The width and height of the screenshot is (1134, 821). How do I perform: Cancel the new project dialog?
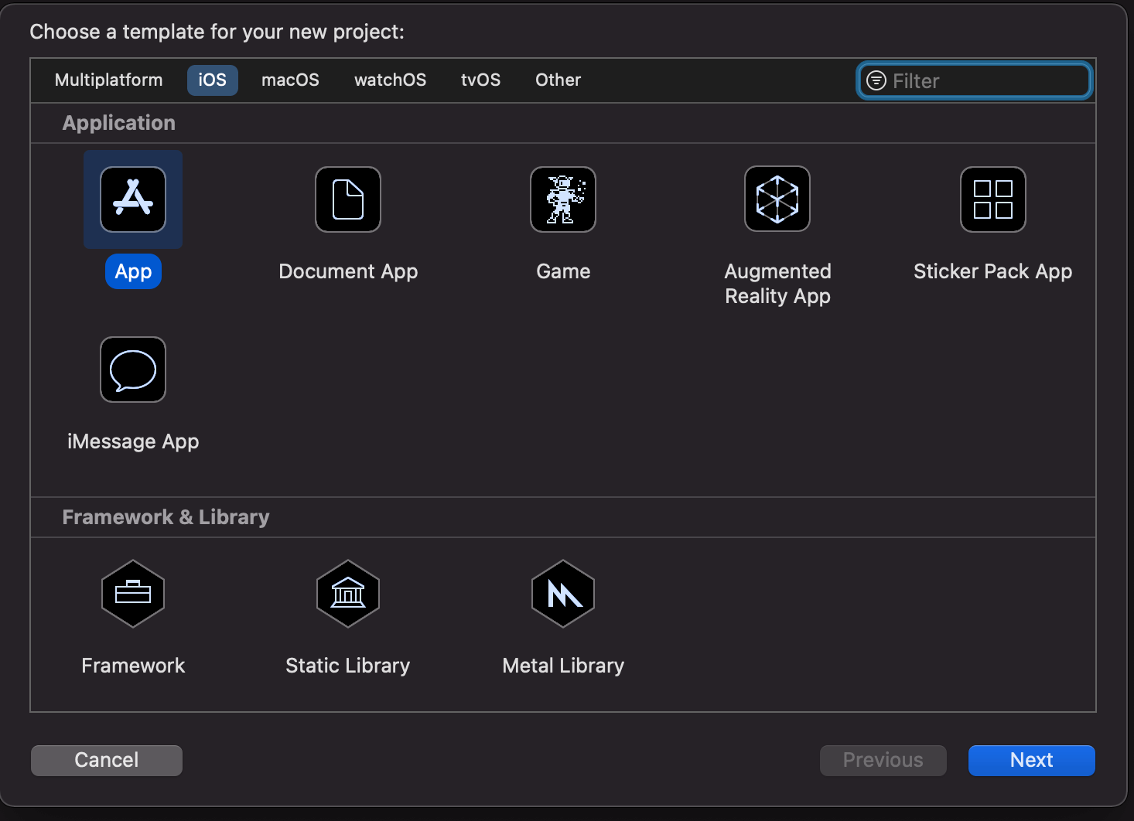pos(106,760)
